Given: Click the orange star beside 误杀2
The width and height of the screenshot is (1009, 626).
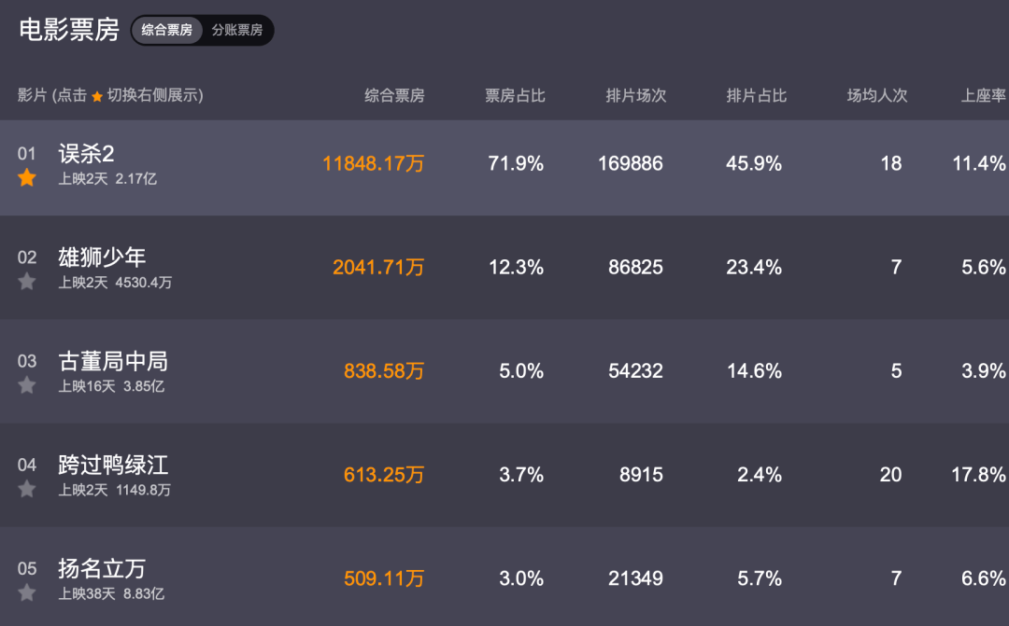Looking at the screenshot, I should (27, 177).
